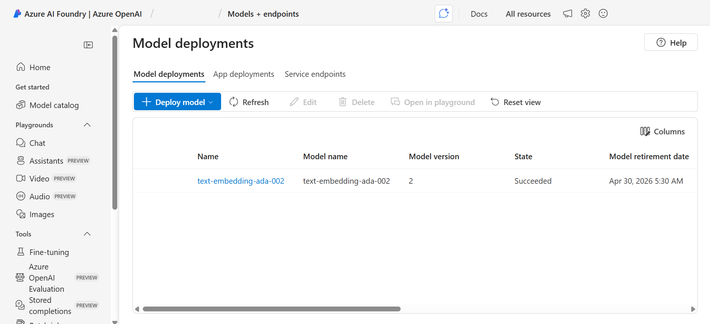The height and width of the screenshot is (324, 710).
Task: Click the Columns editor icon
Action: point(645,131)
